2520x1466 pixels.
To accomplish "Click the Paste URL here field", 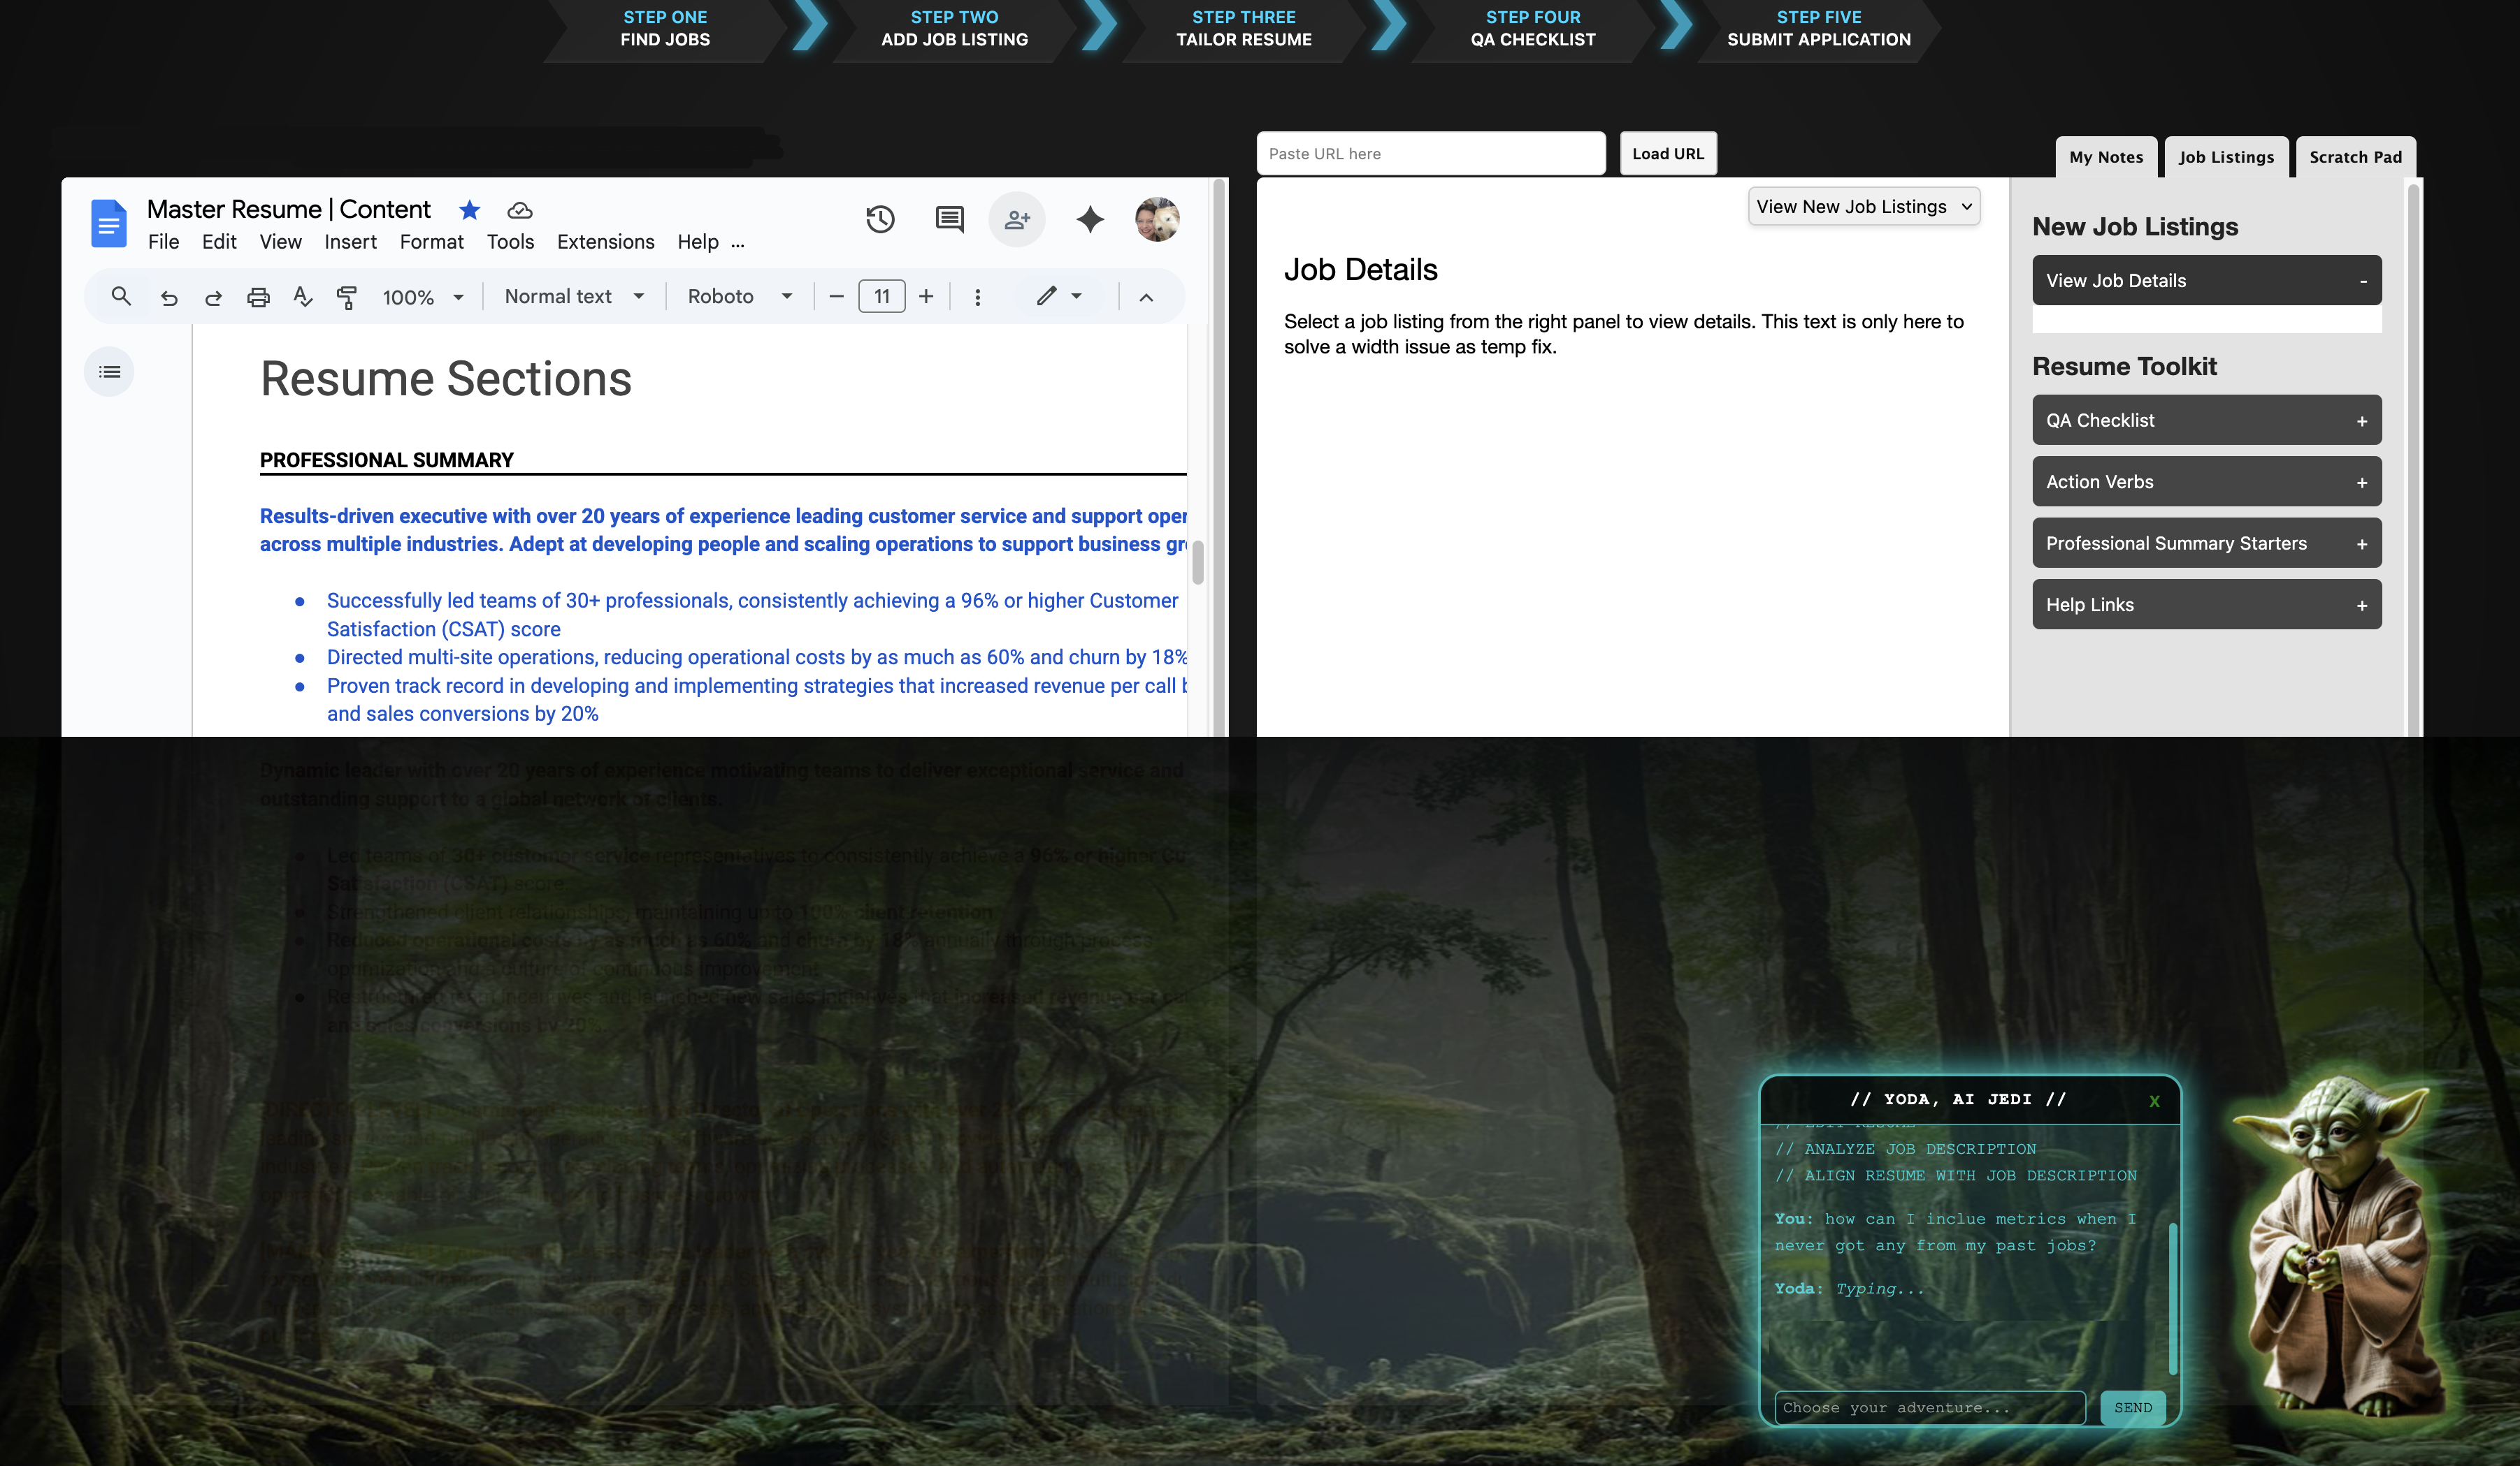I will pos(1430,153).
